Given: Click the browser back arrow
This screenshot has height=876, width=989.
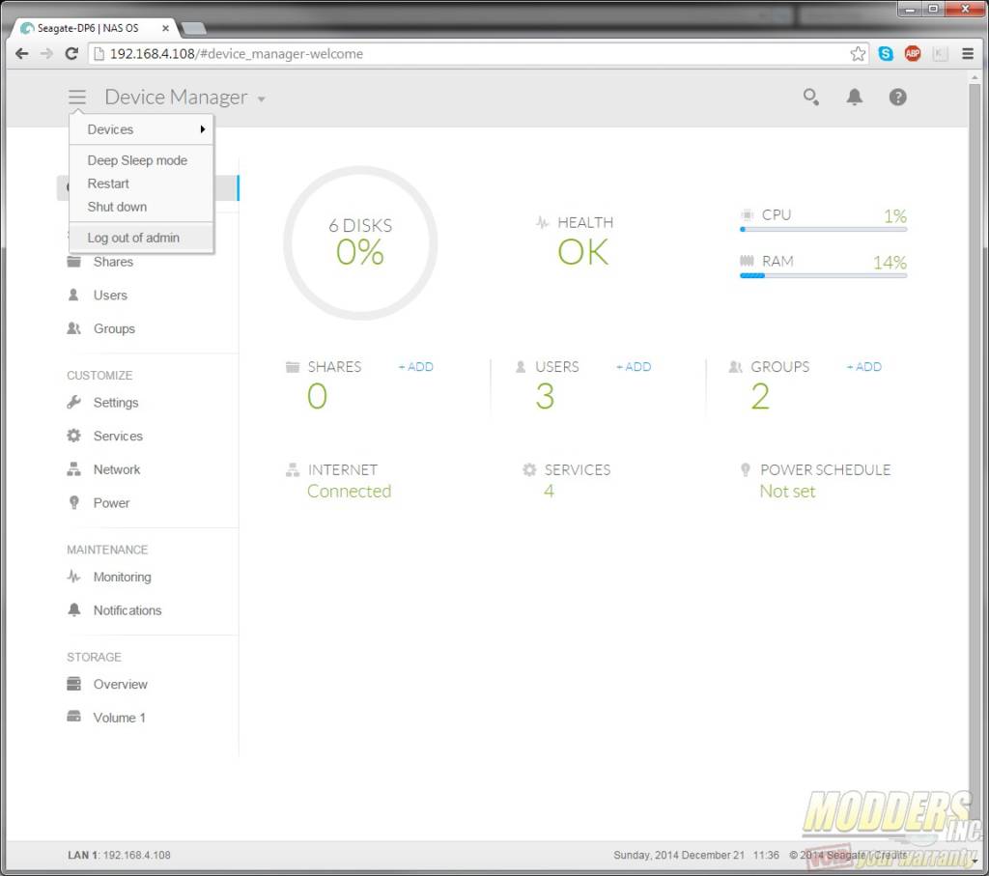Looking at the screenshot, I should click(x=21, y=54).
